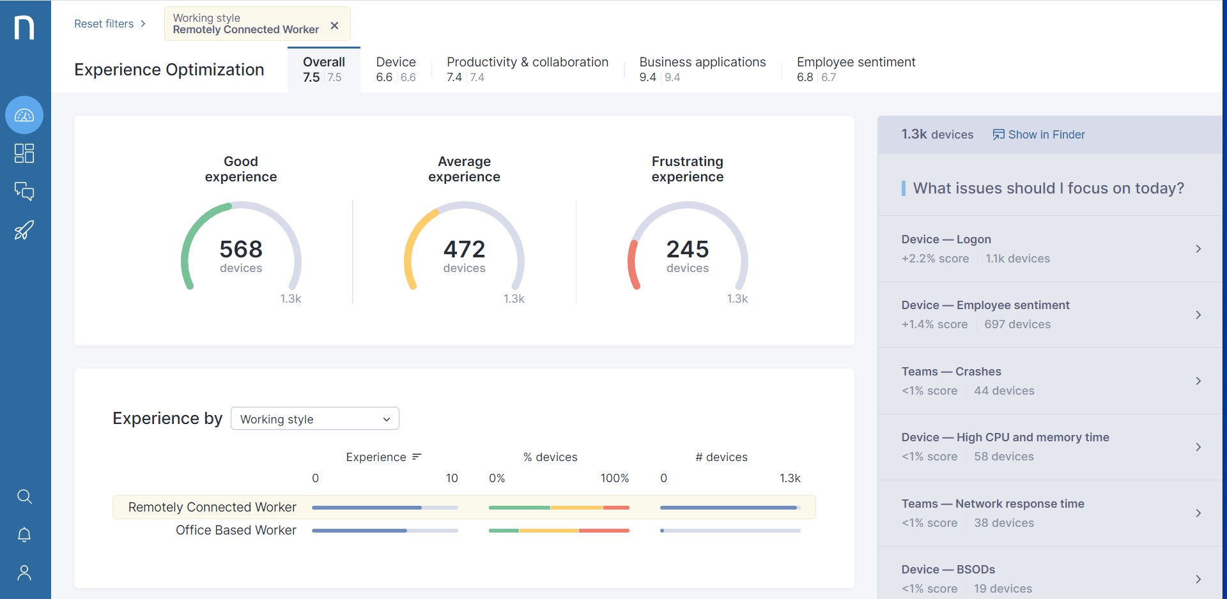The width and height of the screenshot is (1227, 599).
Task: Remove the Remotely Connected Worker filter
Action: click(x=334, y=26)
